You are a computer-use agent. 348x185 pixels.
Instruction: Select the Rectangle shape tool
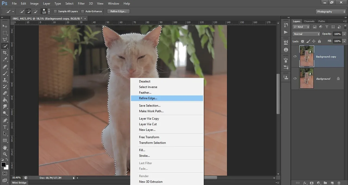pyautogui.click(x=5, y=140)
